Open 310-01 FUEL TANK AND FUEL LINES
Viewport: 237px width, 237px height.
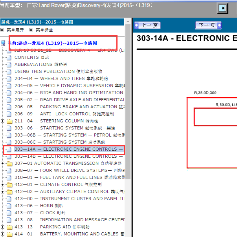coord(70,177)
